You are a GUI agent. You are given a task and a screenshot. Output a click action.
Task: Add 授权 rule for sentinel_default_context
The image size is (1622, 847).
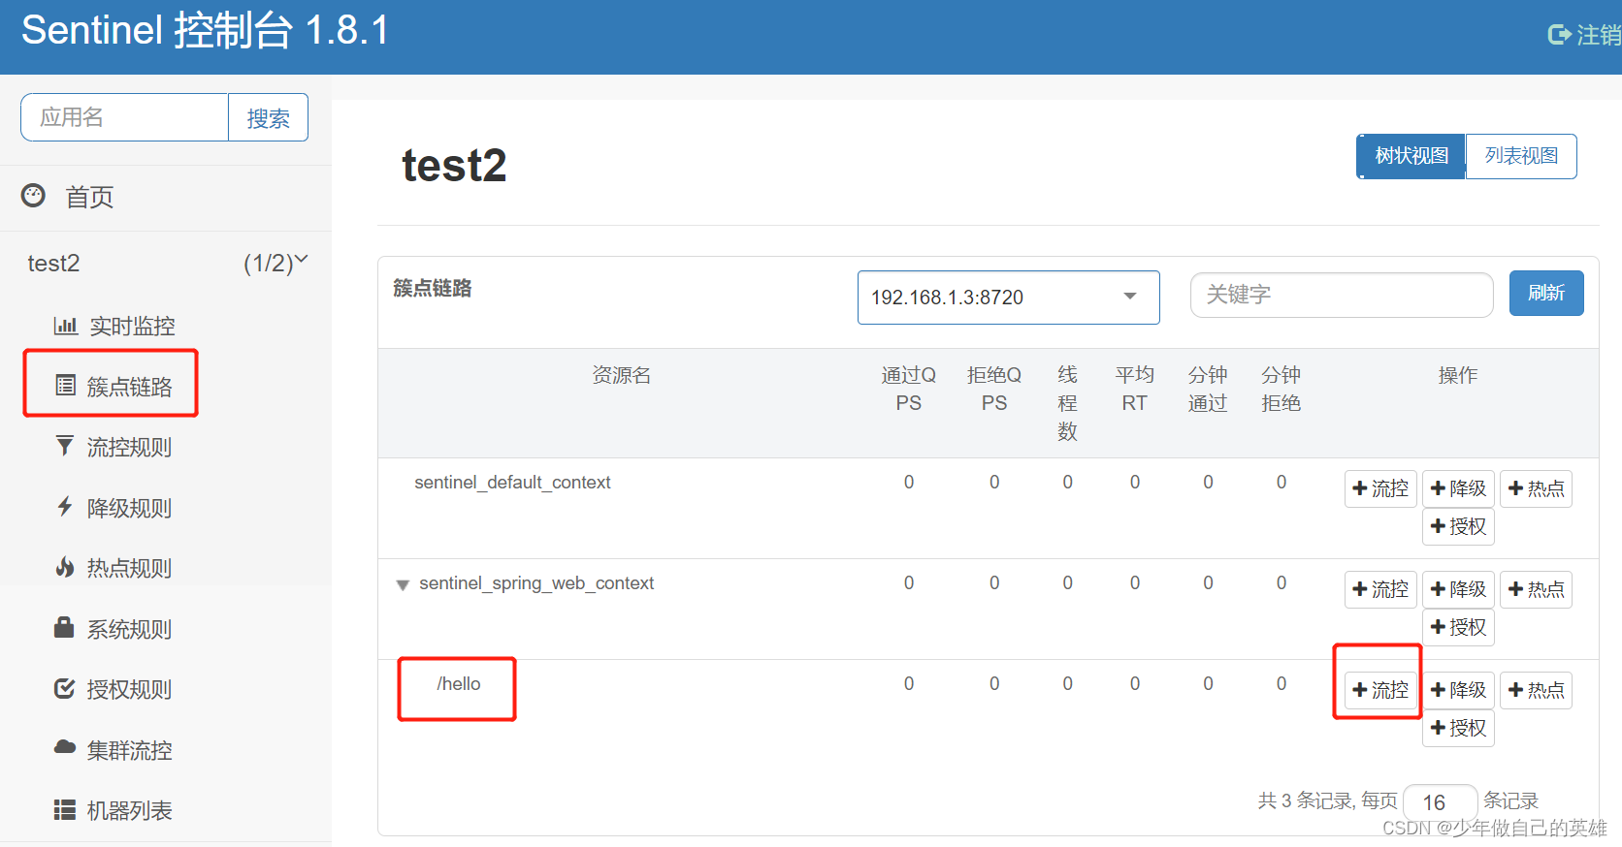pos(1458,526)
